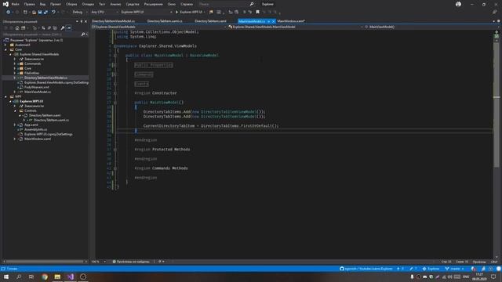The height and width of the screenshot is (282, 502).
Task: Start debugging with Explorer.WPF.UI play button
Action: 189,13
